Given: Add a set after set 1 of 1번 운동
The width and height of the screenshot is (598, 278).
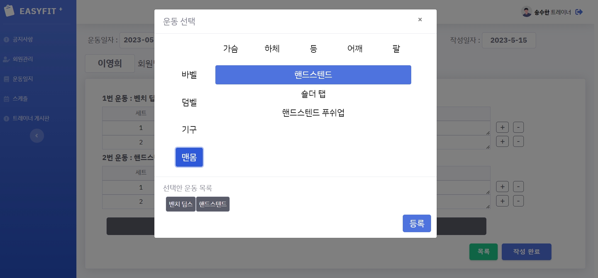Looking at the screenshot, I should 502,127.
